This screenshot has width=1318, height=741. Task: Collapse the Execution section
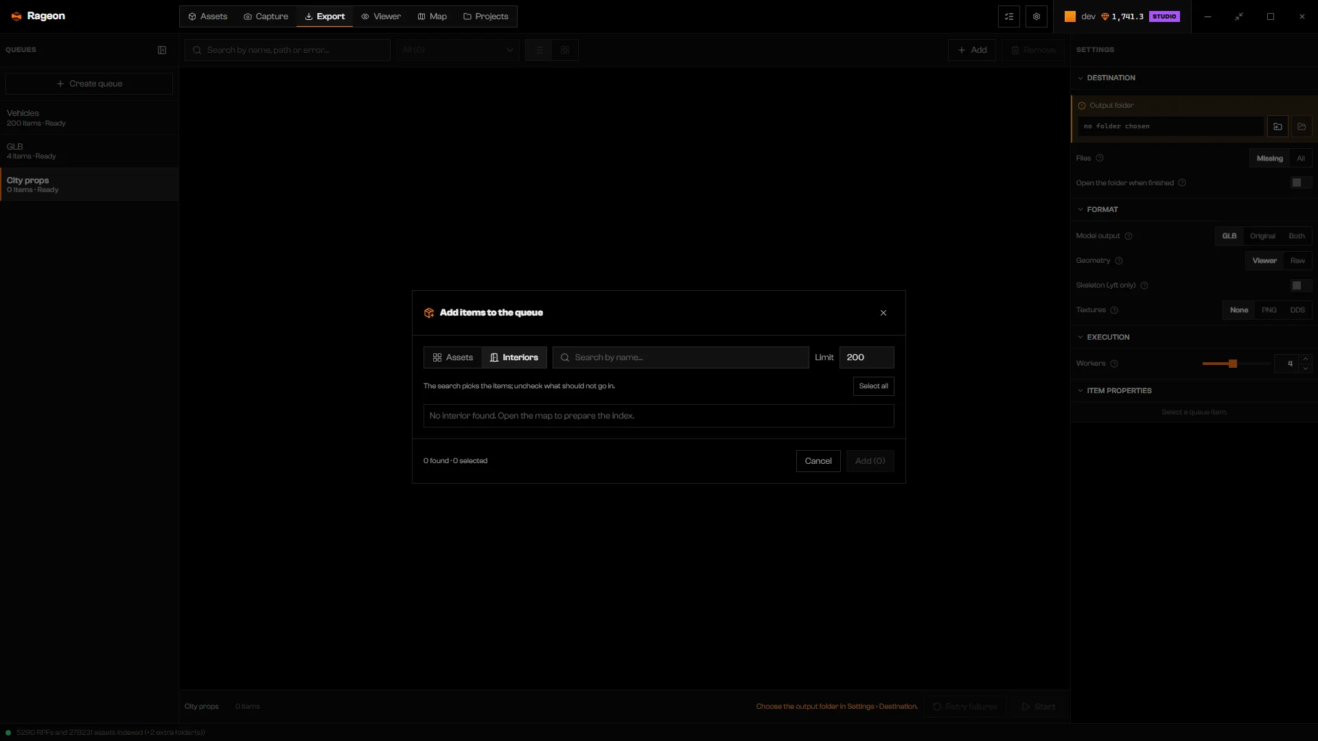[x=1080, y=338]
